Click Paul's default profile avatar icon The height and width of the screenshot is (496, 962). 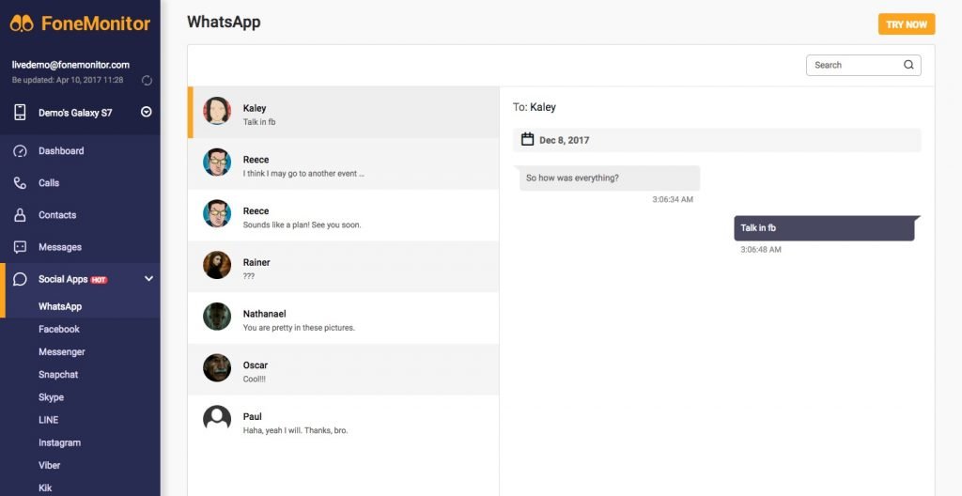217,419
